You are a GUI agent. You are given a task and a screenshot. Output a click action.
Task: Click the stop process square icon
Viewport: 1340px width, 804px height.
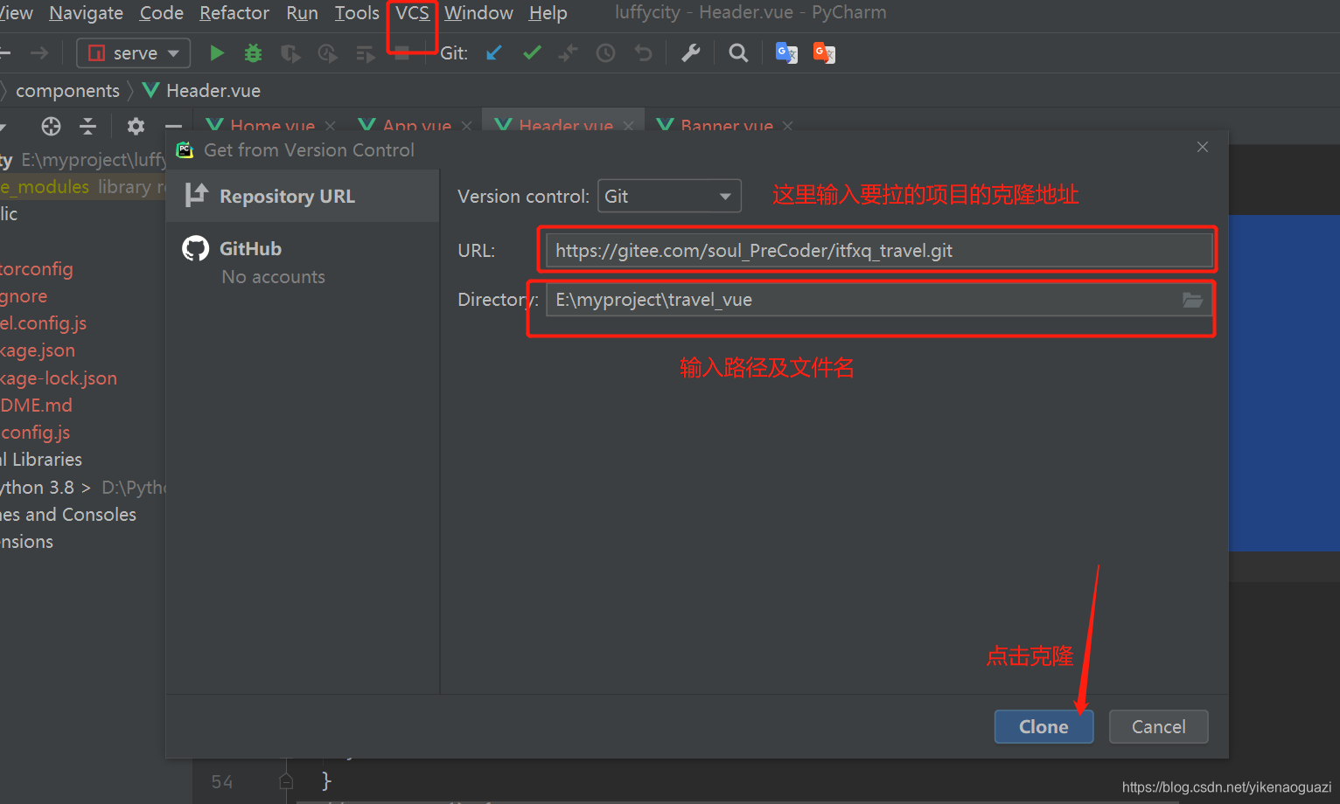pyautogui.click(x=402, y=53)
